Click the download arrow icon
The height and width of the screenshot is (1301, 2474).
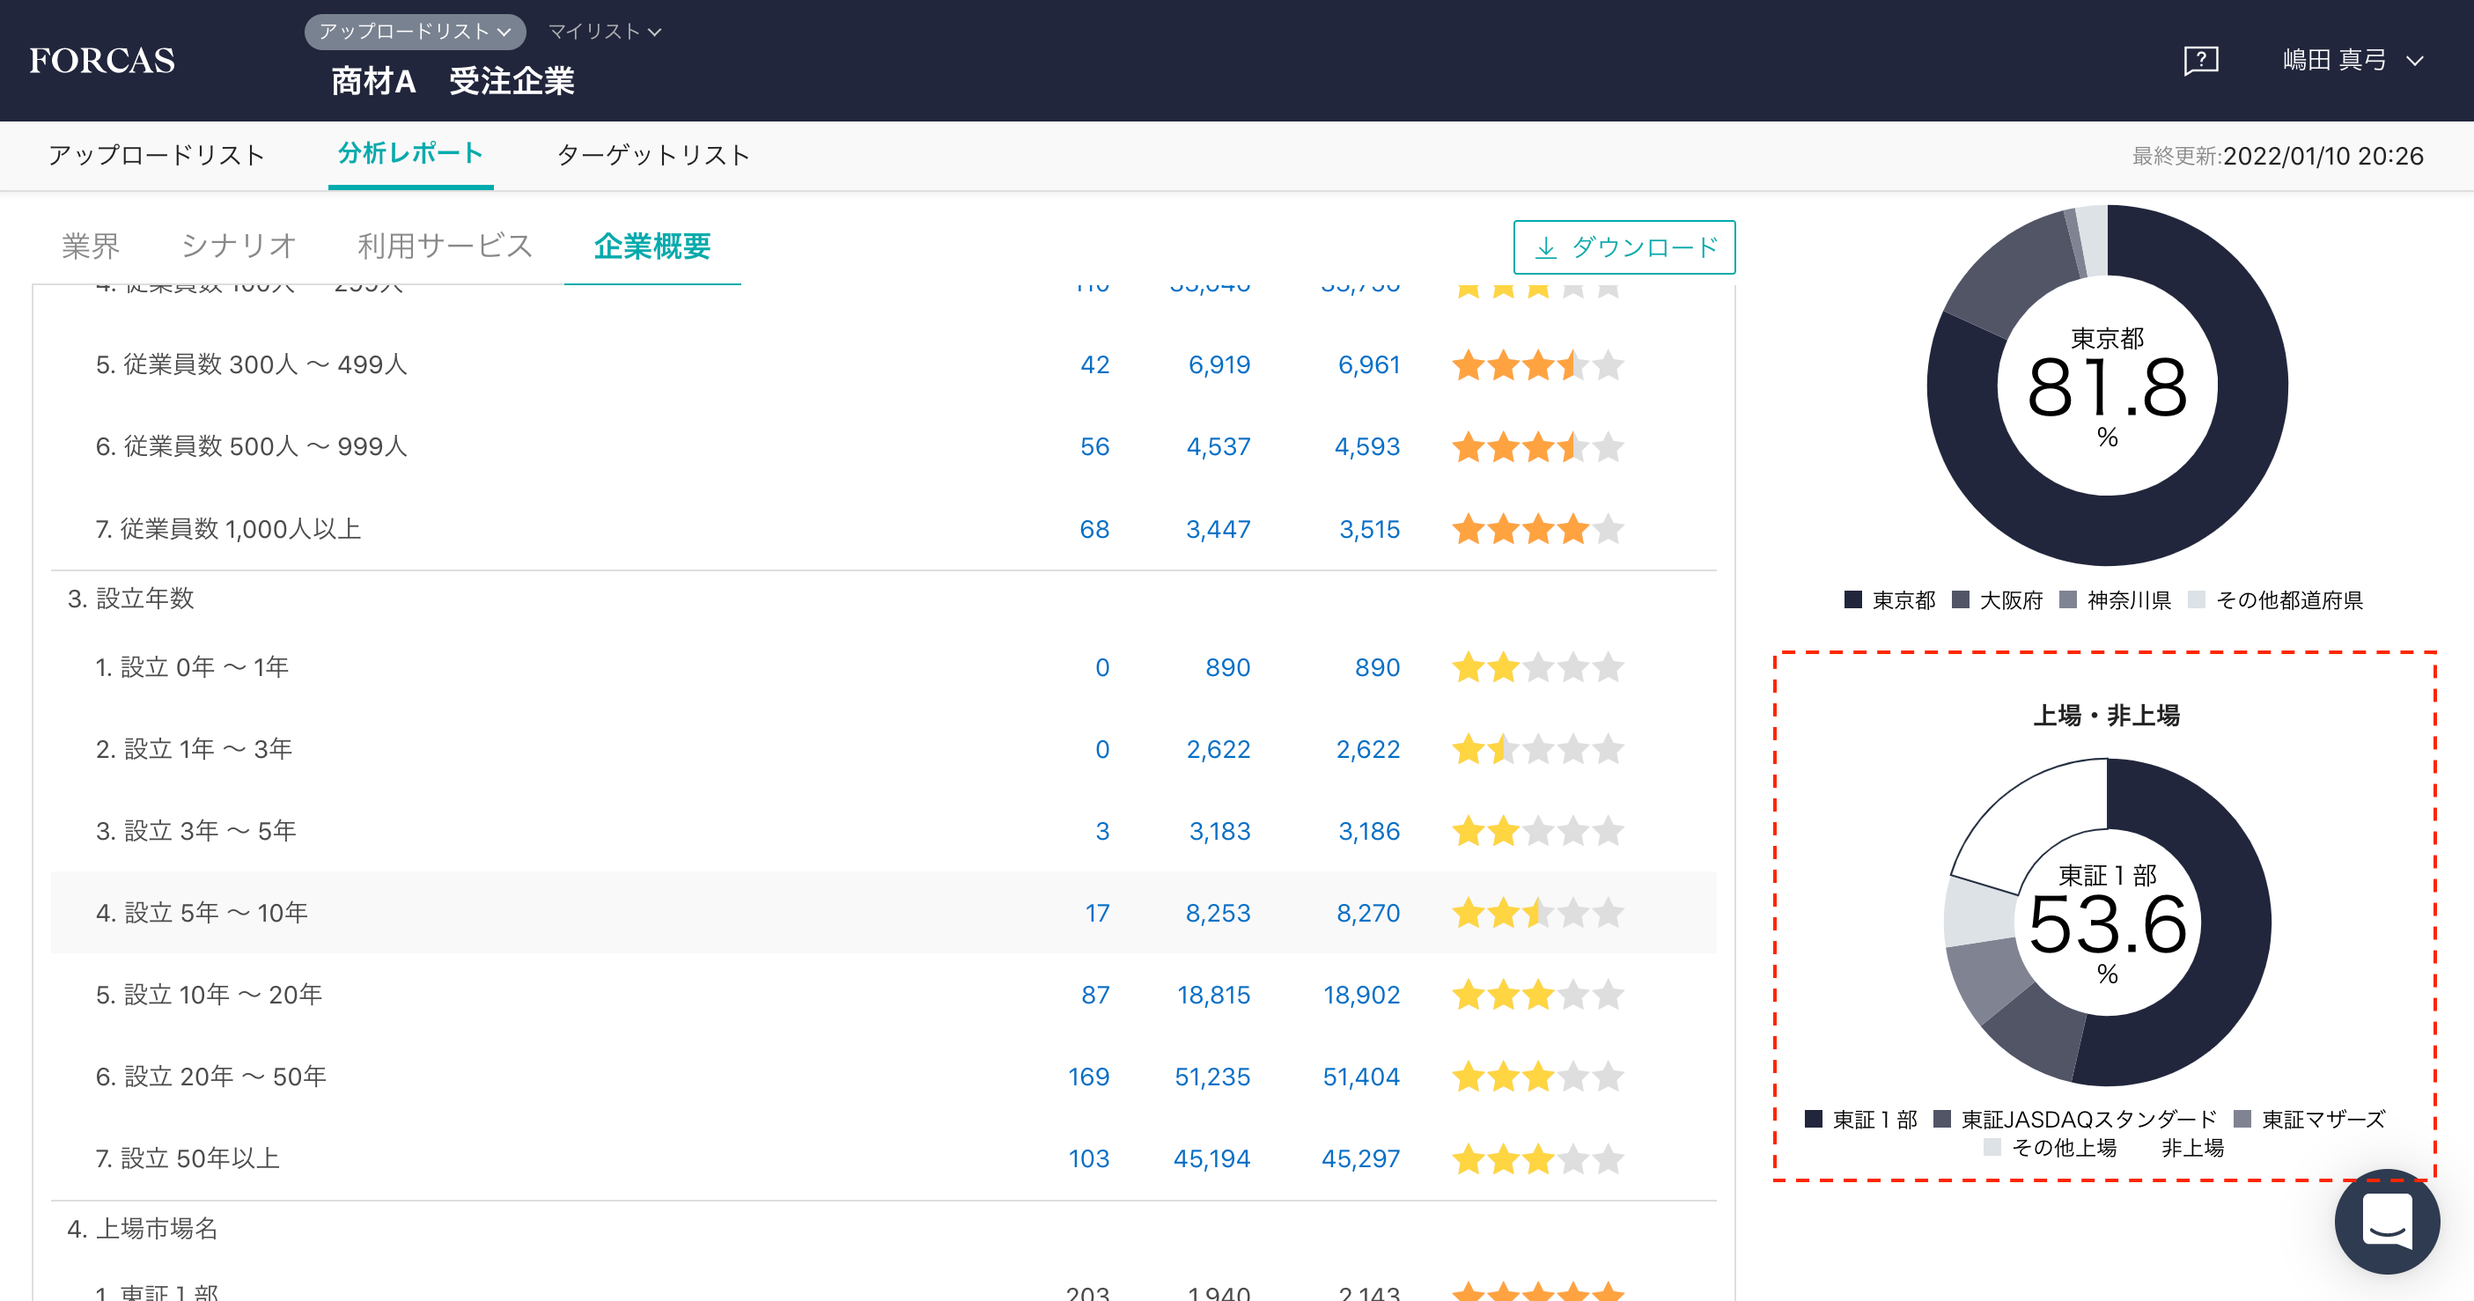(x=1545, y=247)
